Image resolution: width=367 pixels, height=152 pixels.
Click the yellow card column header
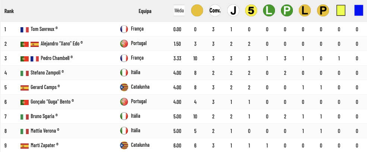coord(341,11)
